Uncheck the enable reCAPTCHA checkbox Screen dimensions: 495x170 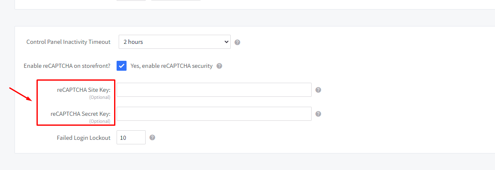pos(122,66)
